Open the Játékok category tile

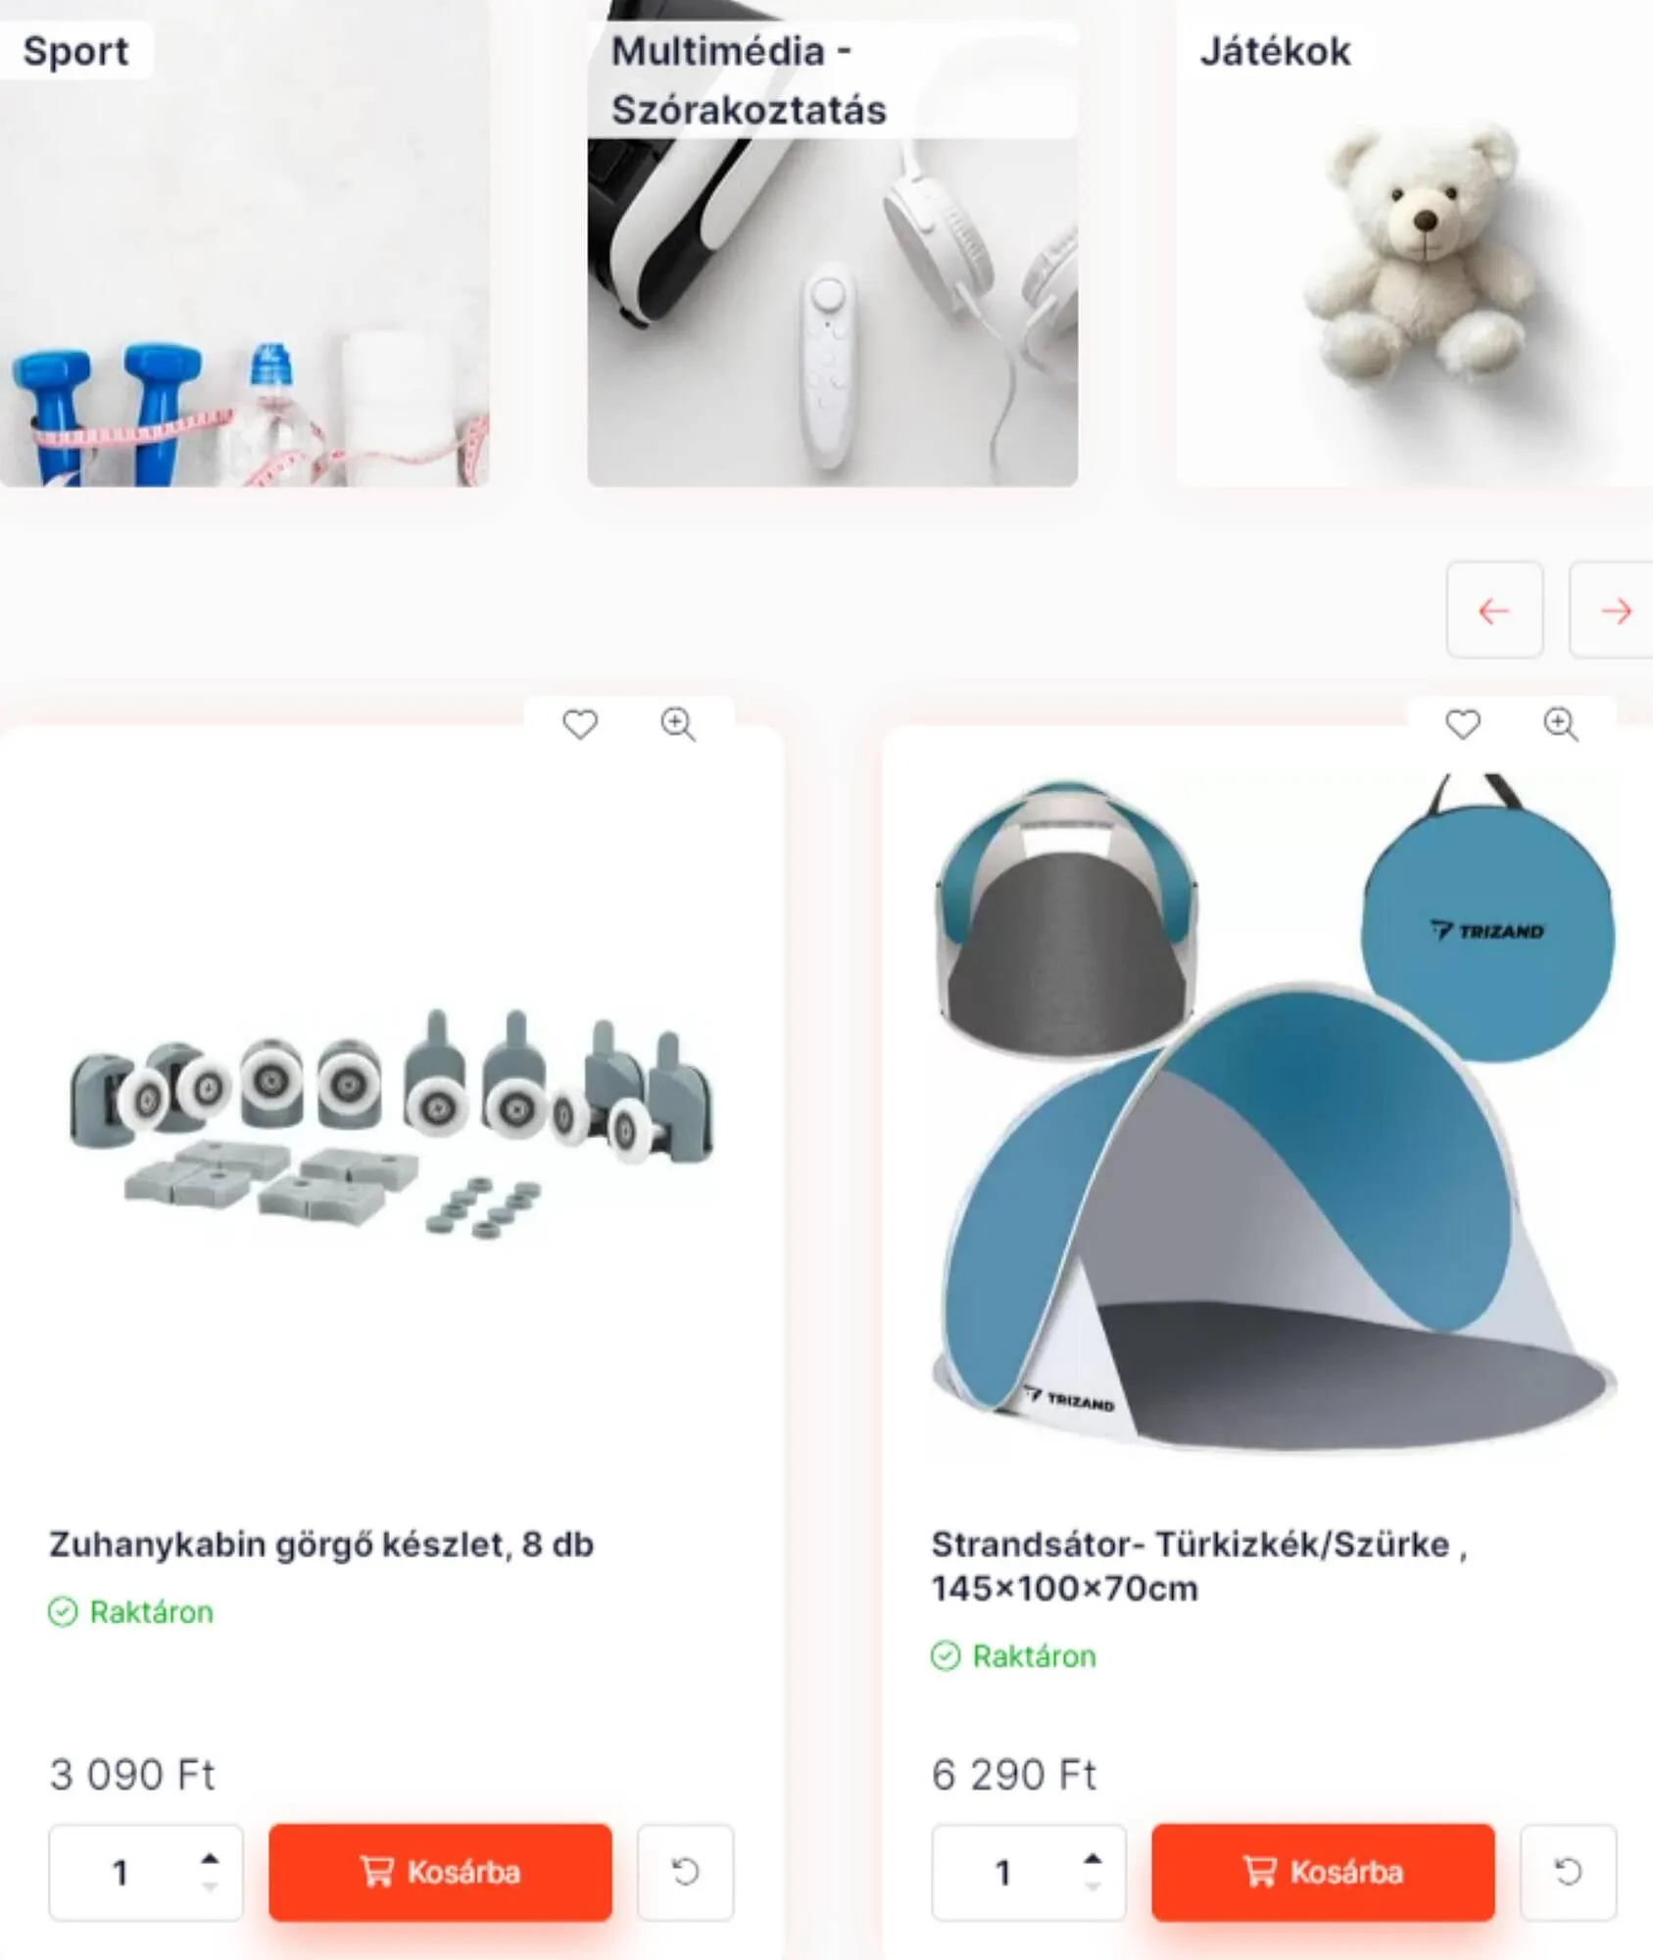click(1414, 243)
